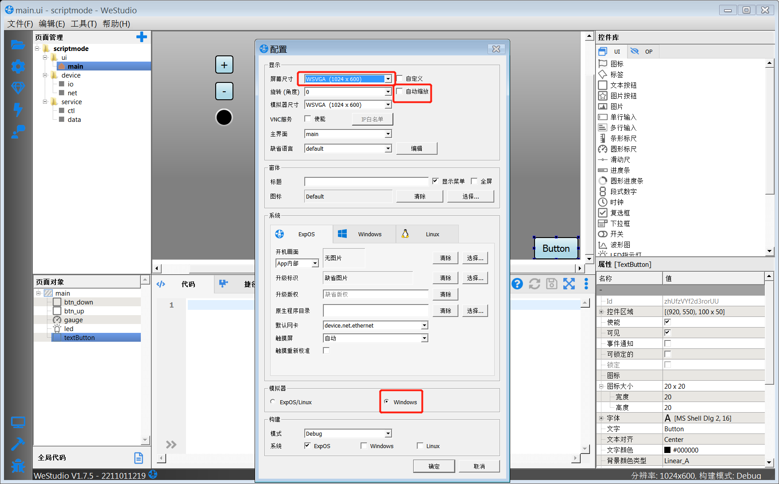The height and width of the screenshot is (484, 779).
Task: Click the 取消 button
Action: click(479, 466)
